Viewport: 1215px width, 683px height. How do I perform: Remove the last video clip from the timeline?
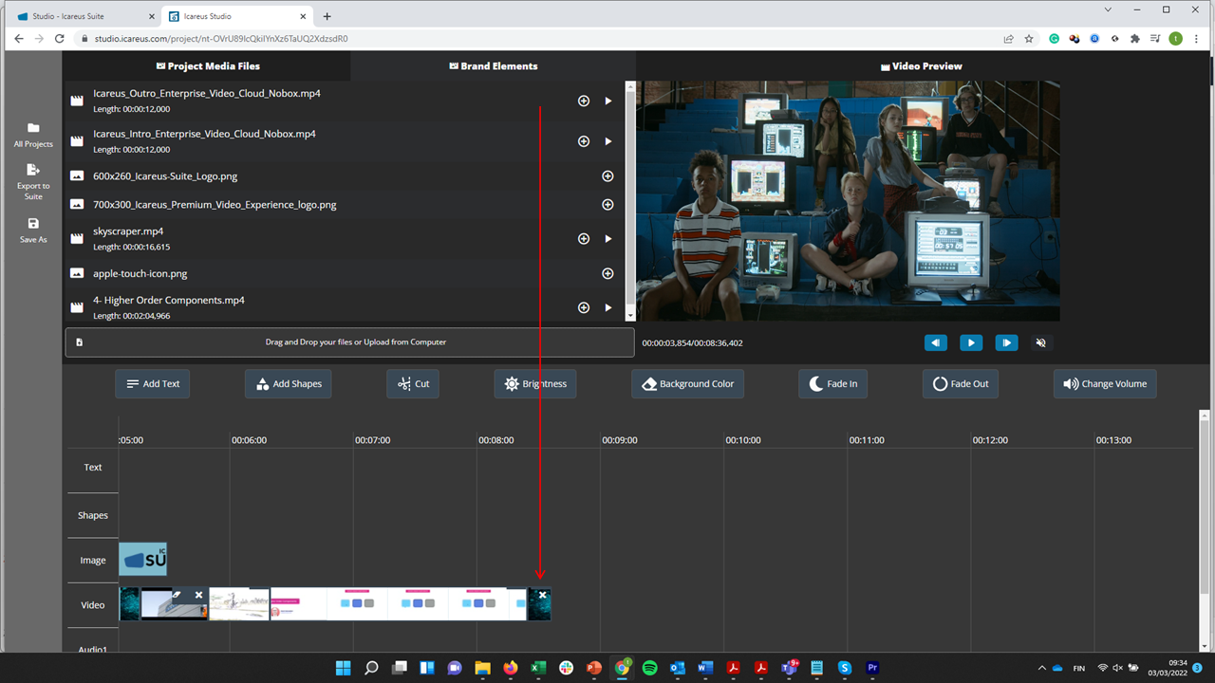(542, 595)
